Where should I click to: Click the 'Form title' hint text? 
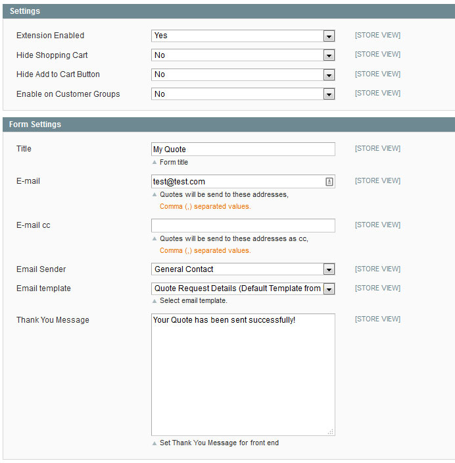pyautogui.click(x=174, y=162)
